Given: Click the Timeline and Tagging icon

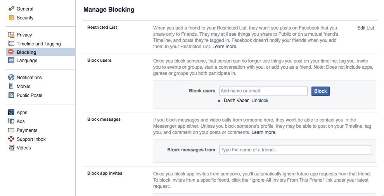Looking at the screenshot, I should (x=11, y=43).
